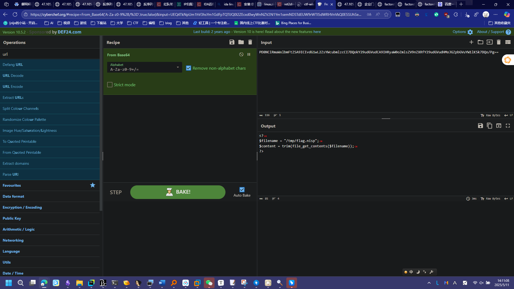This screenshot has width=514, height=289.
Task: Expand the Networking category
Action: (50, 240)
